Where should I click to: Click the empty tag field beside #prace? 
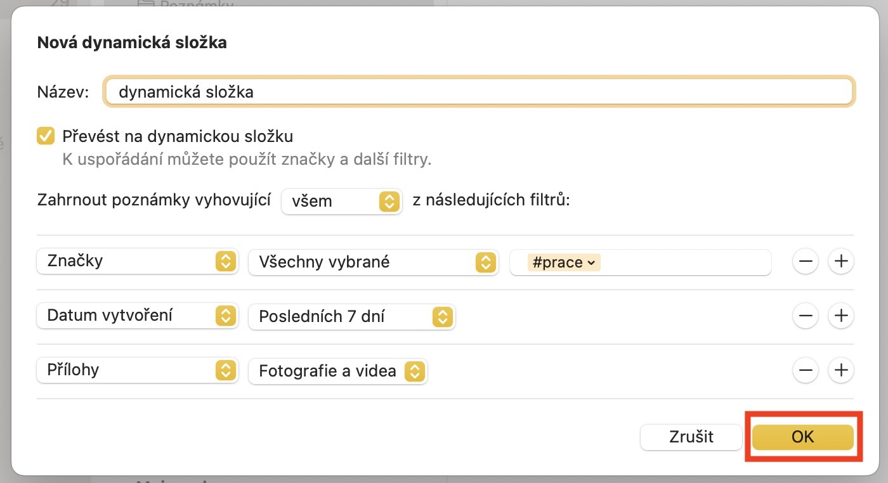click(x=685, y=262)
